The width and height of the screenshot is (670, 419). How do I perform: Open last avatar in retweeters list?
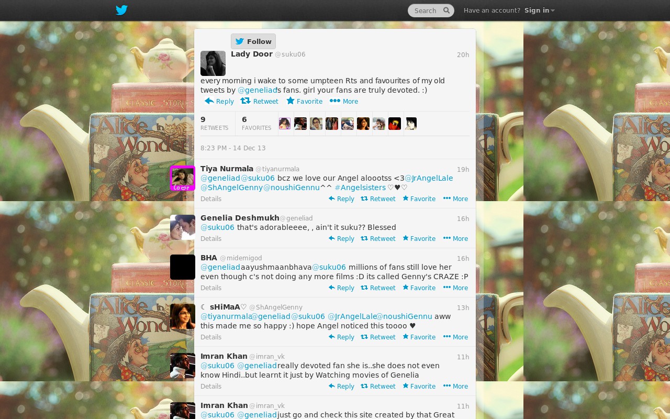[x=410, y=124]
